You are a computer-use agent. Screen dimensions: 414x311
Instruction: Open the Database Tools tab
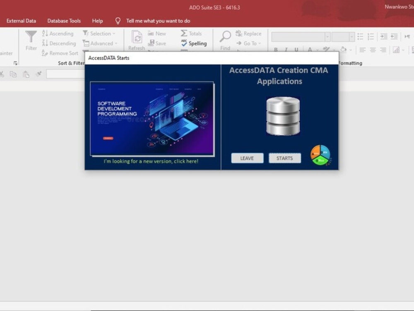(64, 21)
